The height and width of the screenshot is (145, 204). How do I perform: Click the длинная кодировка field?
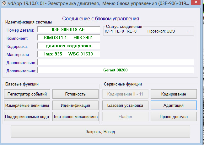click(x=69, y=46)
